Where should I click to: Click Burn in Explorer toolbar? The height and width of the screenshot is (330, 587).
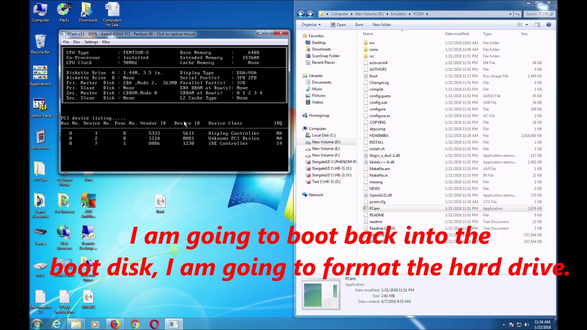point(359,25)
